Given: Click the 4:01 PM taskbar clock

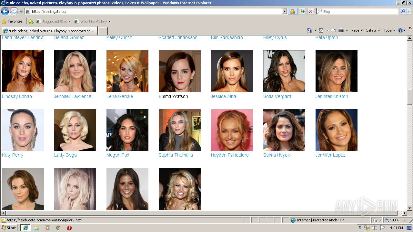Looking at the screenshot, I should coord(396,228).
